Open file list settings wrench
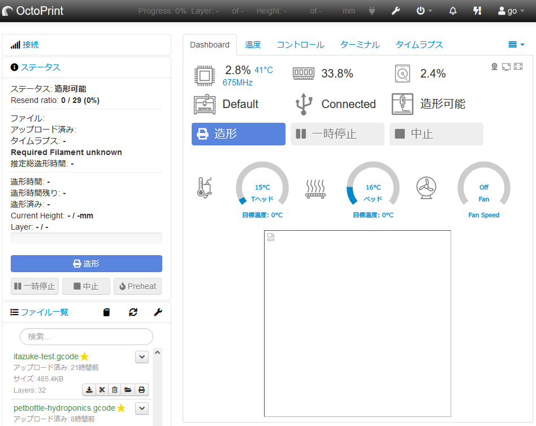The height and width of the screenshot is (426, 536). 158,312
